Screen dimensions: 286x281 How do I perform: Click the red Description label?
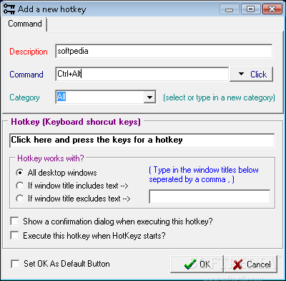29,52
